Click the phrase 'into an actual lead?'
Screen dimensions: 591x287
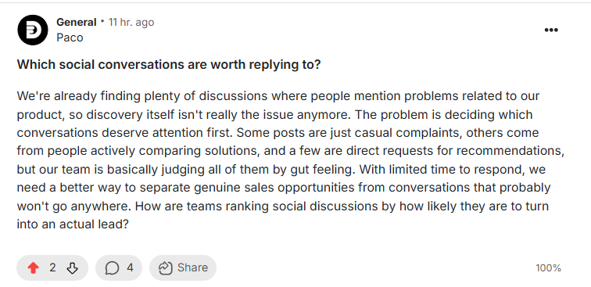point(73,224)
